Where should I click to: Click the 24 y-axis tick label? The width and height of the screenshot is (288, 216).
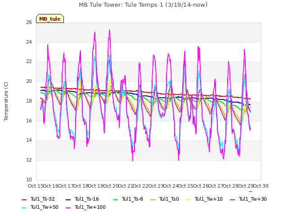click(x=29, y=42)
